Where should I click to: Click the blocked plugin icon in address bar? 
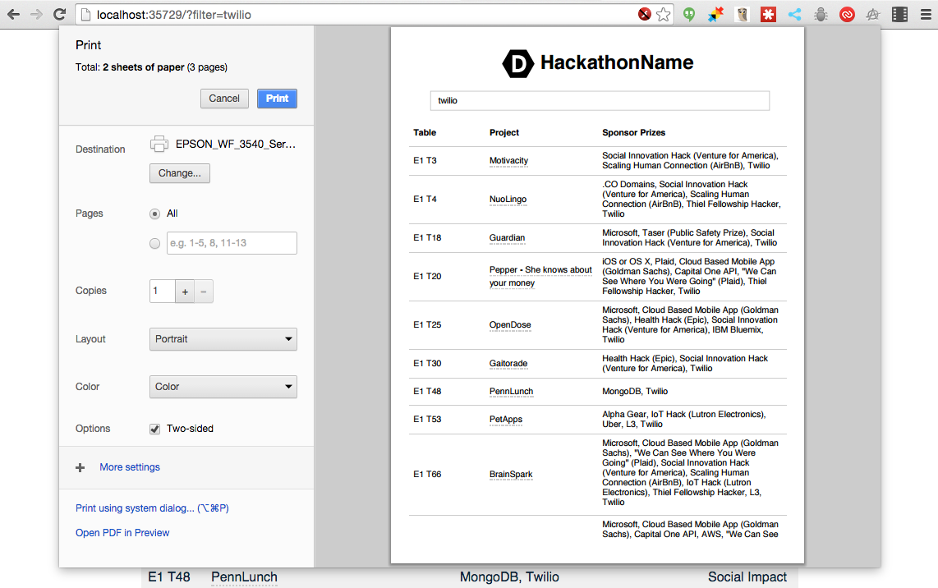point(644,14)
